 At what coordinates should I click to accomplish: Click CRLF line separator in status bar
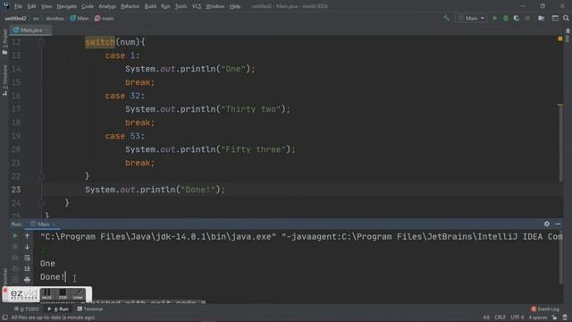(x=500, y=318)
